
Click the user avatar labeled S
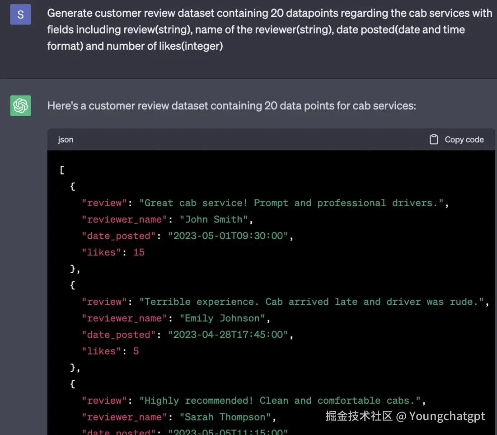click(20, 14)
